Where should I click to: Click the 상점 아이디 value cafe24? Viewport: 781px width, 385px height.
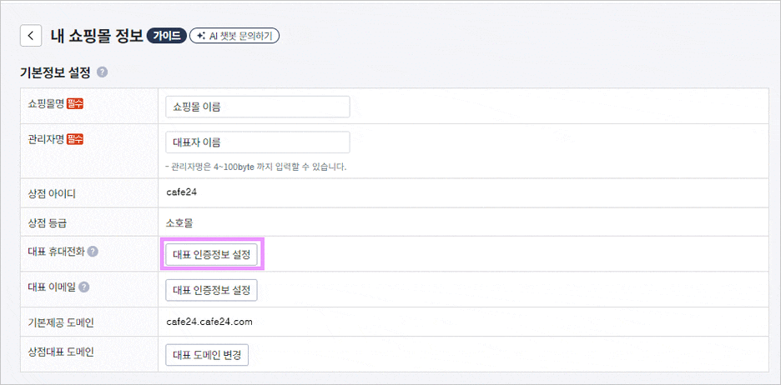(x=182, y=192)
